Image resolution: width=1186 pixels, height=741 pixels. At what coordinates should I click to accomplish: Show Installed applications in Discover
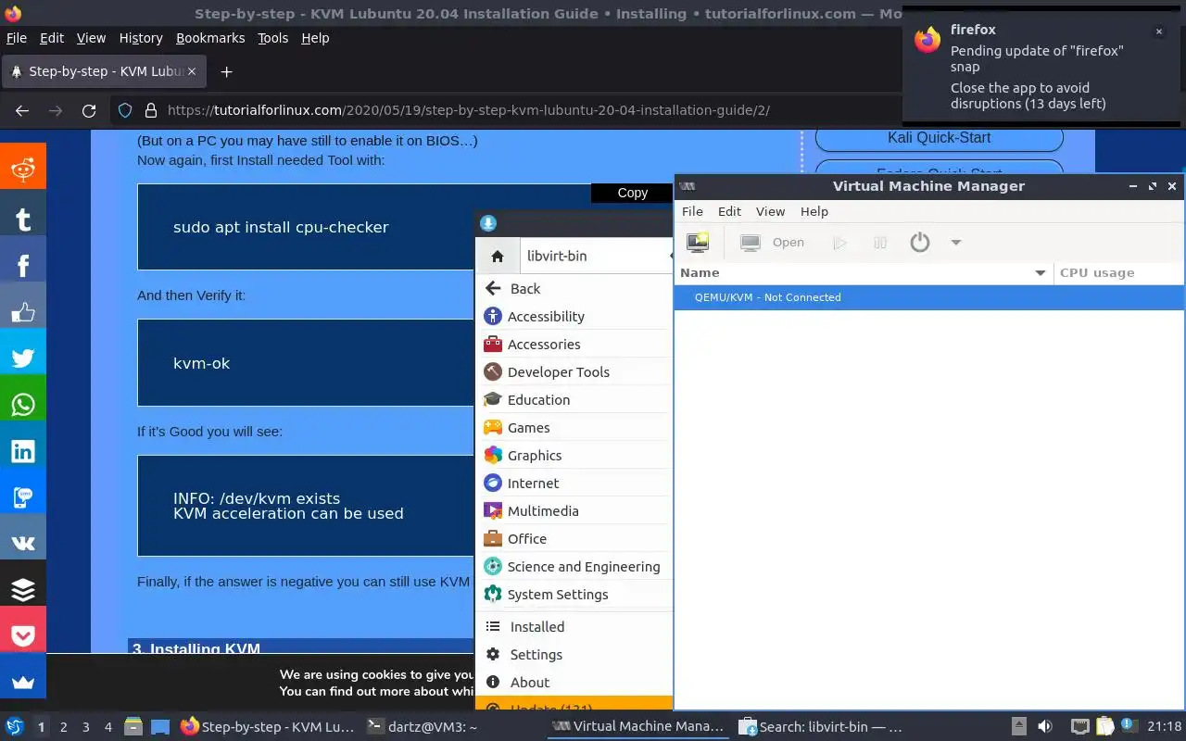click(x=574, y=627)
